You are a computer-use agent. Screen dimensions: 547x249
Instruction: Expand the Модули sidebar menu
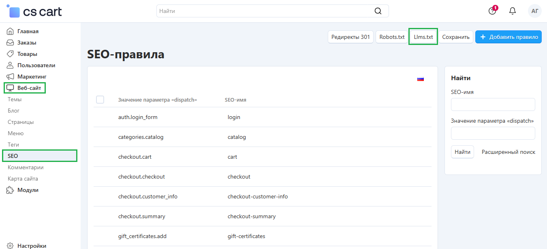tap(28, 190)
